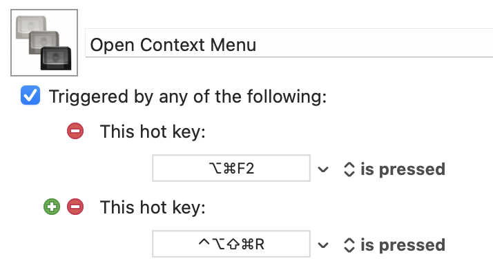The height and width of the screenshot is (270, 493).
Task: Click up-down arrows beside ⌥⌘F2 is pressed
Action: point(349,169)
